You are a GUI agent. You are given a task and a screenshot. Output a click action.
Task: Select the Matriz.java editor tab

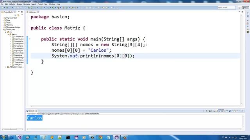pyautogui.click(x=32, y=12)
